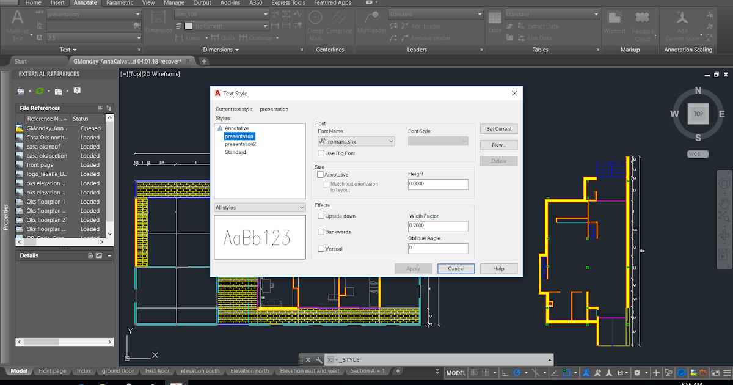Viewport: 733px width, 385px height.
Task: Click the Center Mark tool
Action: [x=315, y=22]
